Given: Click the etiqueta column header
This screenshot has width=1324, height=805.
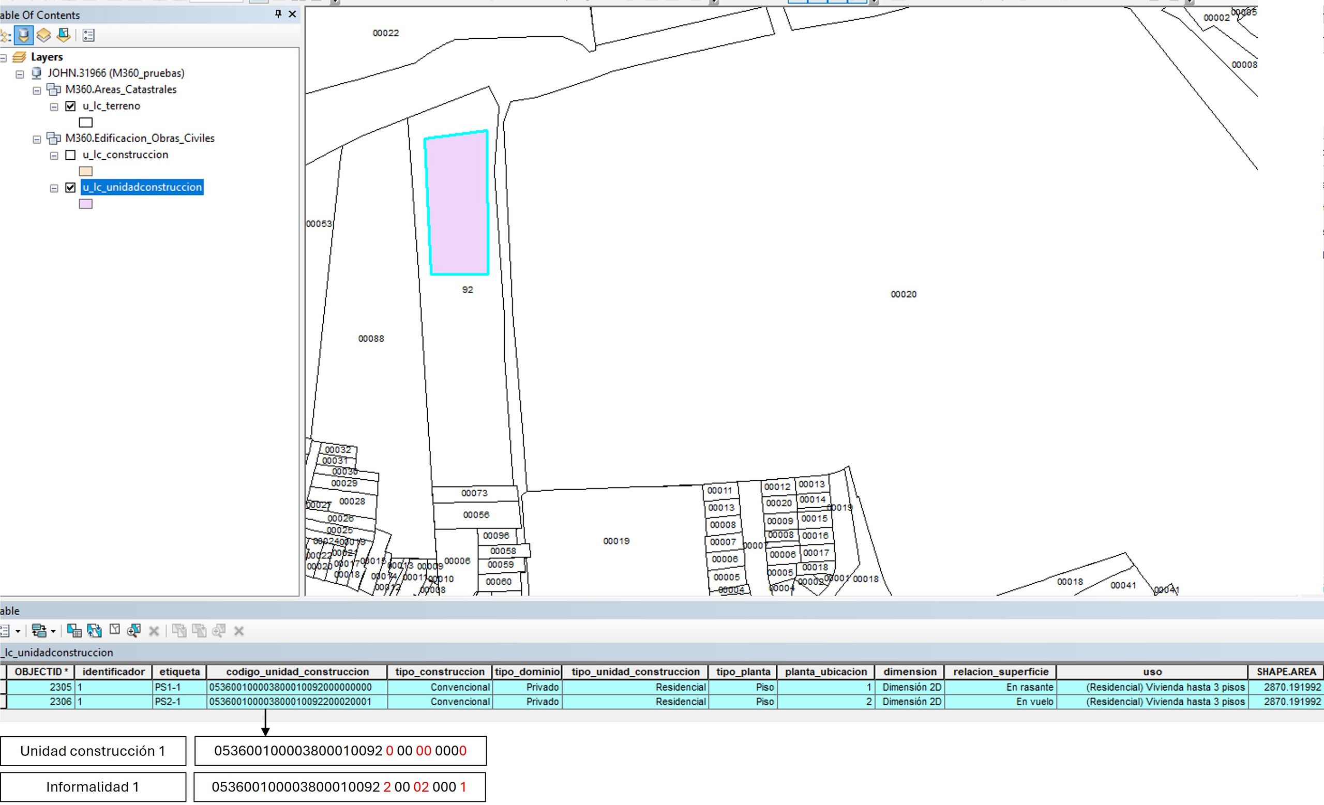Looking at the screenshot, I should [179, 672].
